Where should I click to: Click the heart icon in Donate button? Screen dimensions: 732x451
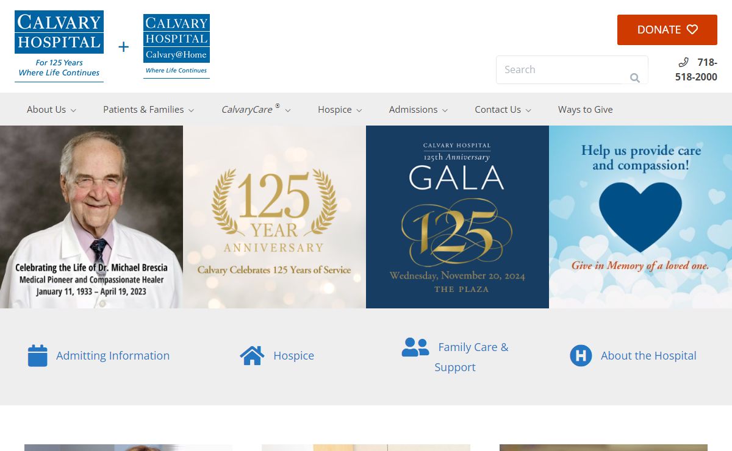point(692,29)
